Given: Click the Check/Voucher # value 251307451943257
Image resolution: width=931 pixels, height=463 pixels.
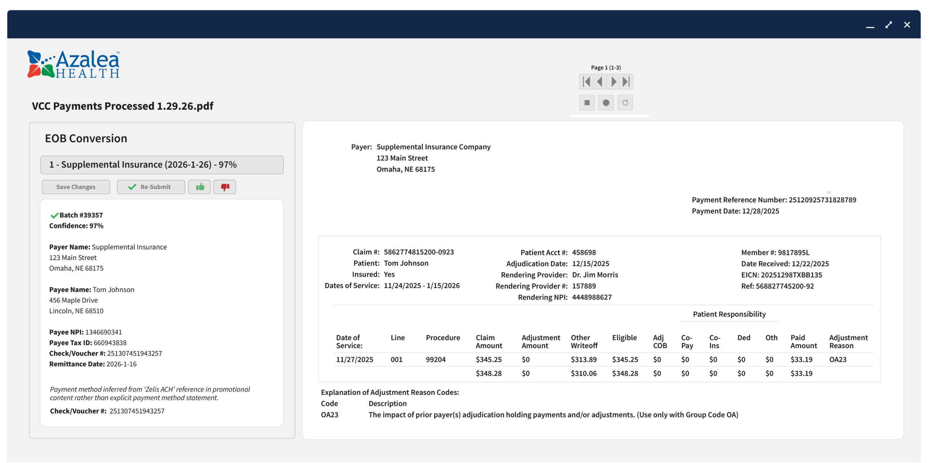Looking at the screenshot, I should (135, 354).
